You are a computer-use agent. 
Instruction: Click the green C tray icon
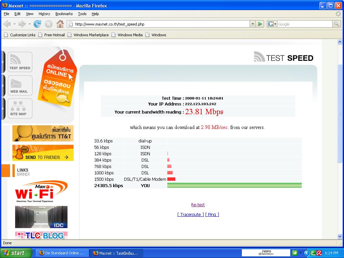tap(313, 253)
